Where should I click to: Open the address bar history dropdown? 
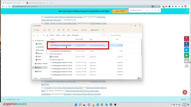[101, 35]
